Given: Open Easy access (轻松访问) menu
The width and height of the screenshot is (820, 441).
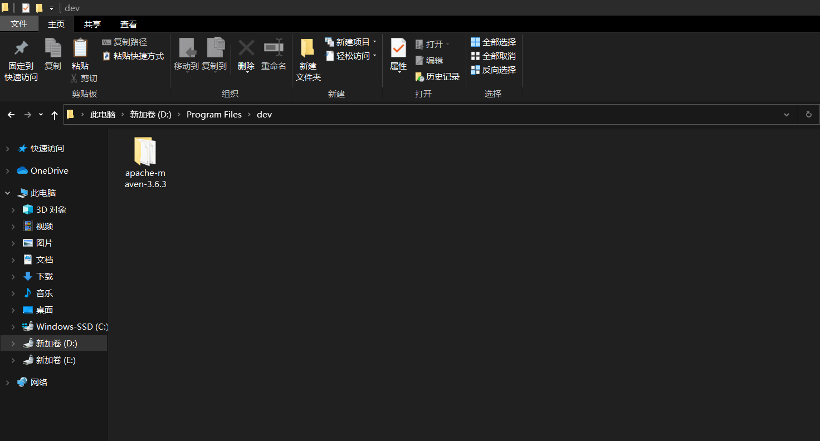Looking at the screenshot, I should (351, 56).
